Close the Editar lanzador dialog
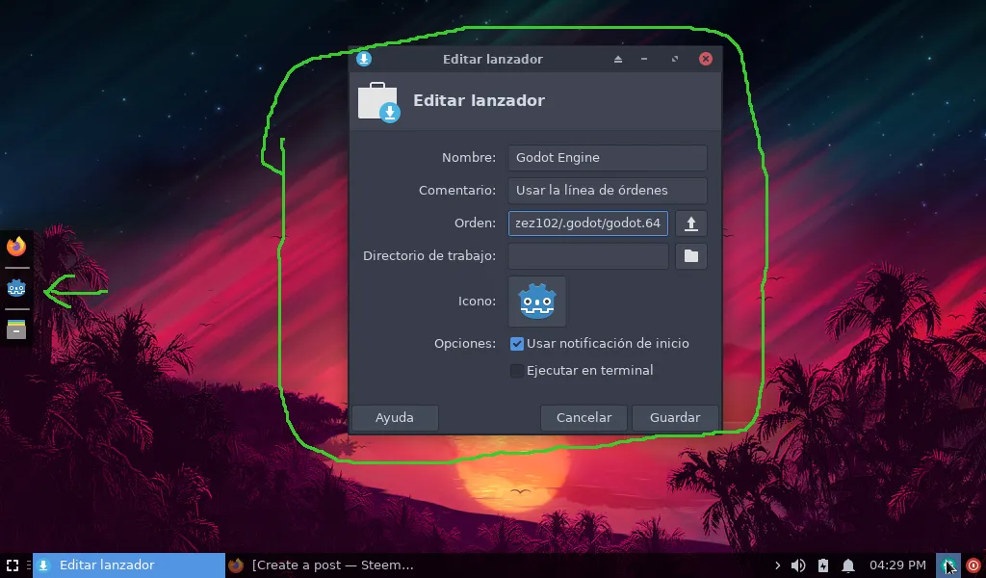Viewport: 986px width, 578px height. pyautogui.click(x=706, y=59)
